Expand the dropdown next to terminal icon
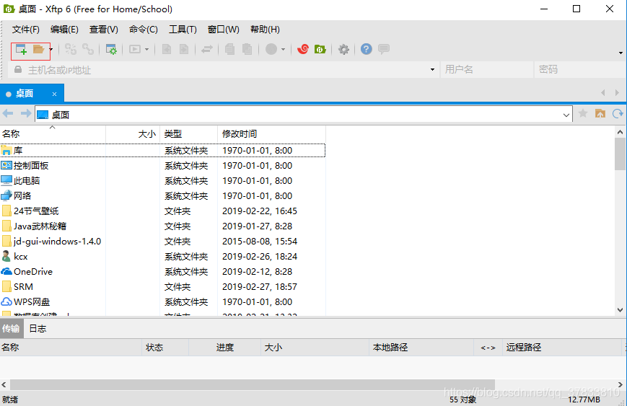Viewport: 627px width, 406px height. (x=146, y=50)
